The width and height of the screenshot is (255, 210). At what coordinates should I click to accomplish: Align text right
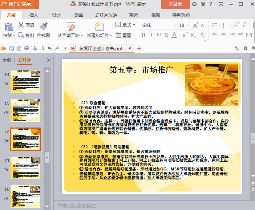tap(232, 35)
